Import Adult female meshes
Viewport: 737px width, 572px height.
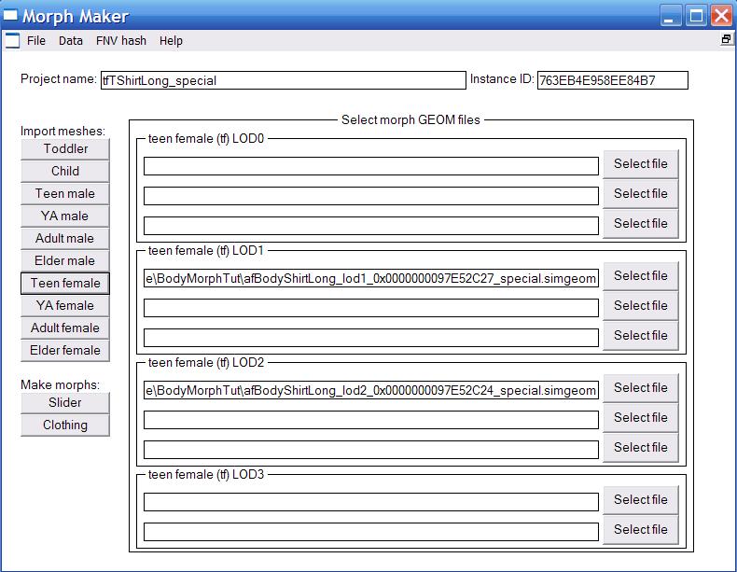(65, 328)
